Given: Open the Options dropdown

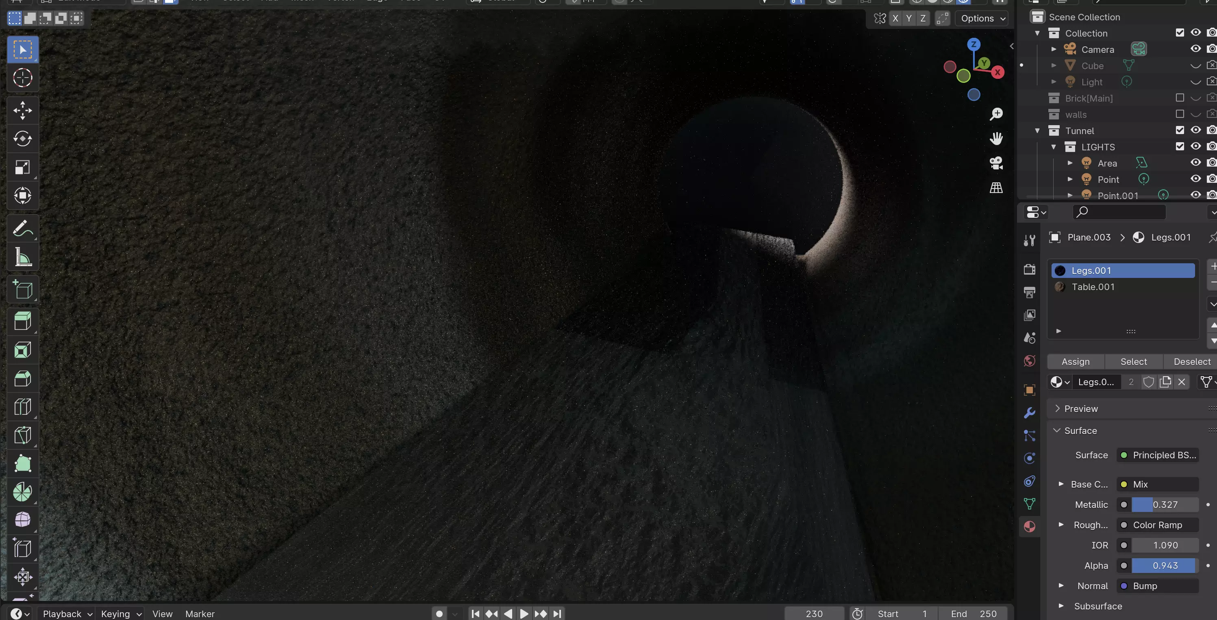Looking at the screenshot, I should (982, 18).
